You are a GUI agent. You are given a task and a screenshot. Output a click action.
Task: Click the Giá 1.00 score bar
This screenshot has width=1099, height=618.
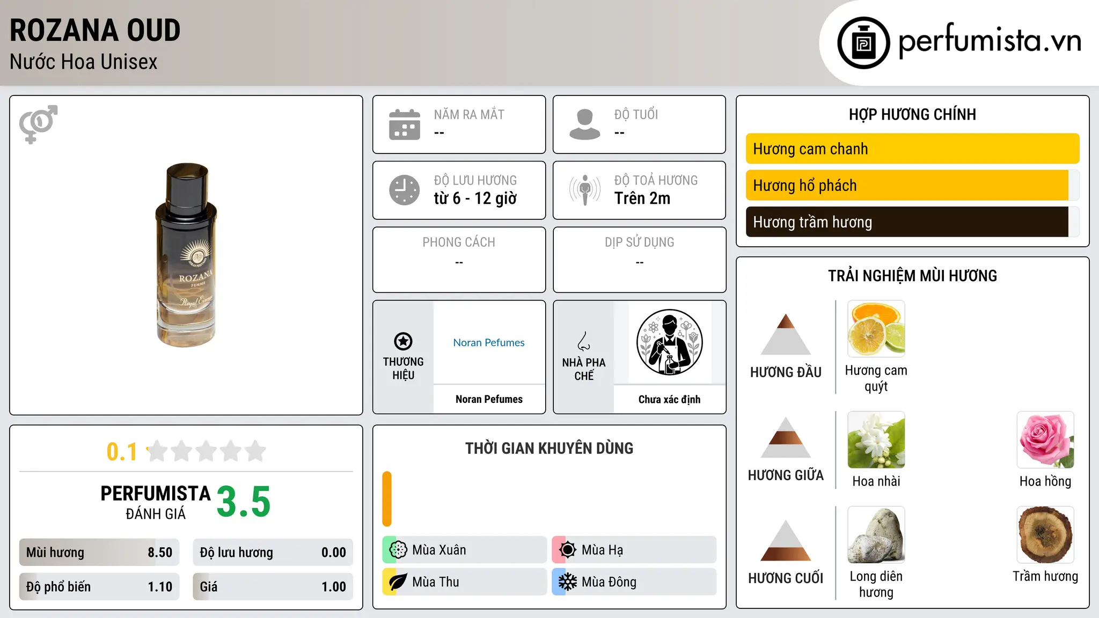point(273,586)
